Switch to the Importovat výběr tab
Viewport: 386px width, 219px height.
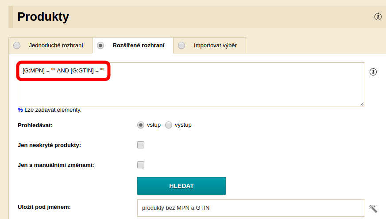pos(209,45)
